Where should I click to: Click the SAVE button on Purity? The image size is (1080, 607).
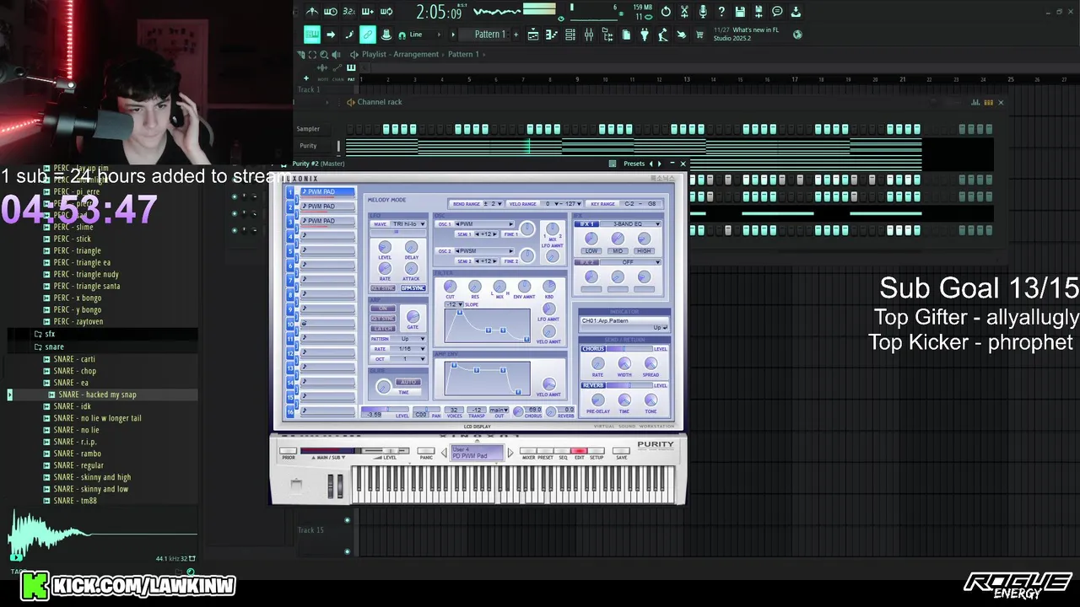(x=621, y=451)
